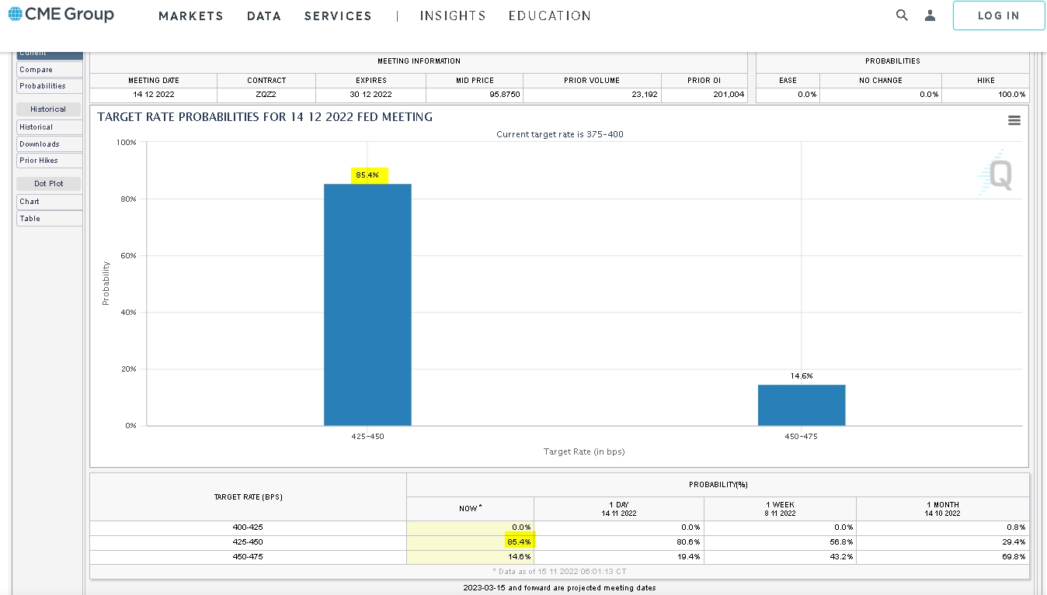Open the SERVICES menu

pyautogui.click(x=338, y=16)
